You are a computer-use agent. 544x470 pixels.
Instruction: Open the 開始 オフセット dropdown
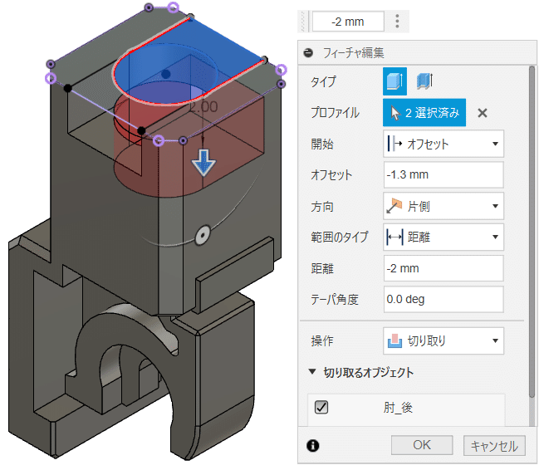click(444, 144)
